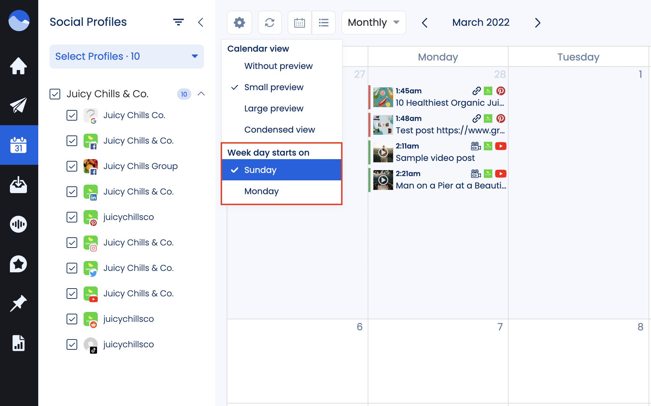Open the Home icon in sidebar
651x406 pixels.
[x=18, y=66]
